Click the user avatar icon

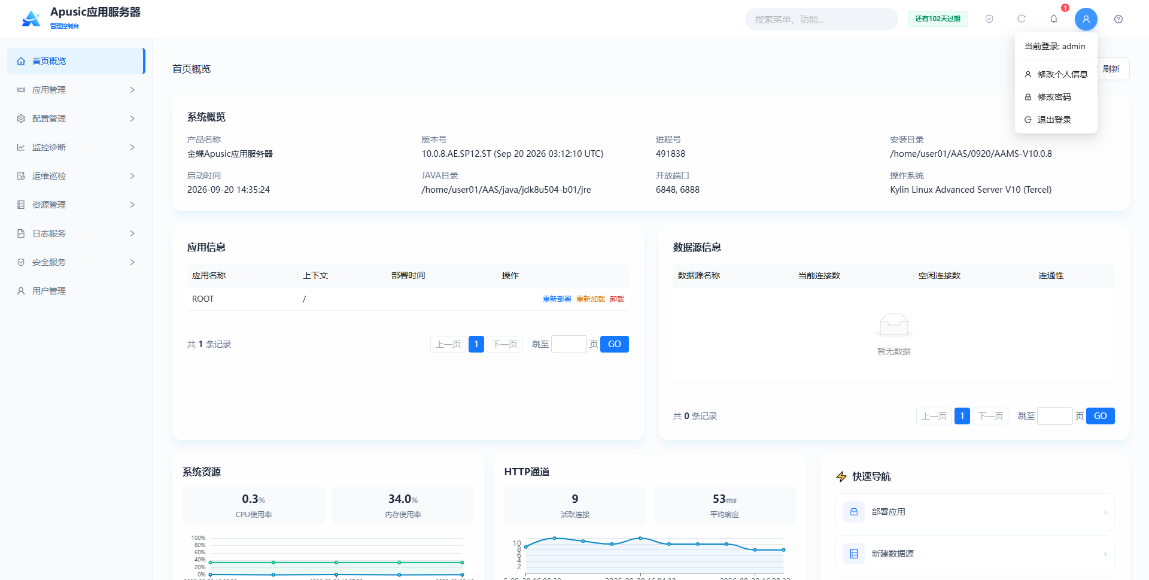(1086, 19)
